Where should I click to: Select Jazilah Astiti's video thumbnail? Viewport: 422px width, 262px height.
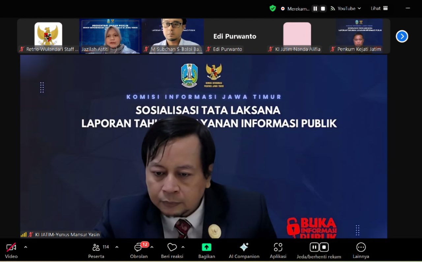[x=110, y=36]
